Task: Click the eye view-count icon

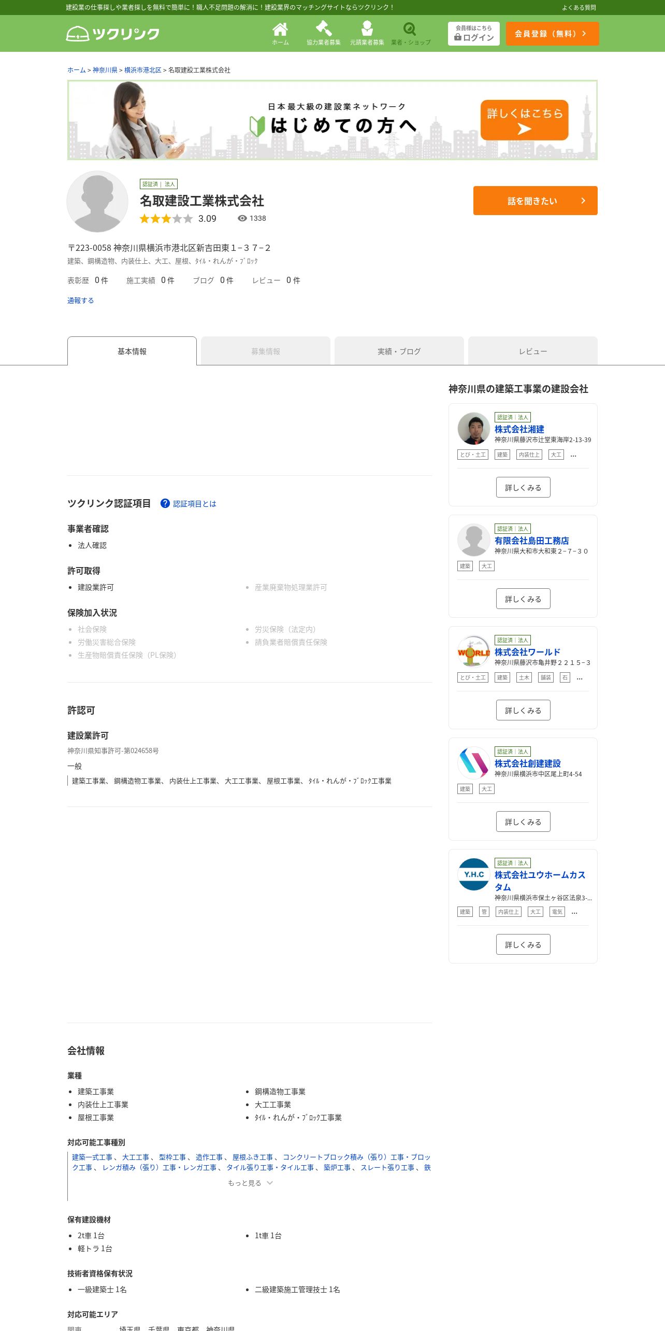Action: point(242,218)
